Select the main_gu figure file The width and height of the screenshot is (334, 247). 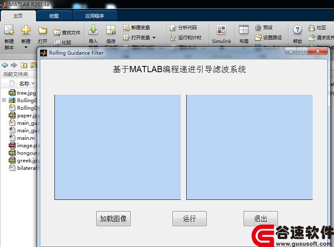click(x=23, y=131)
